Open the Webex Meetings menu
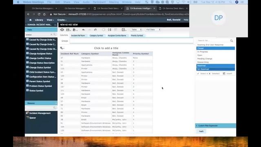Image resolution: width=261 pixels, height=147 pixels. pos(33,2)
